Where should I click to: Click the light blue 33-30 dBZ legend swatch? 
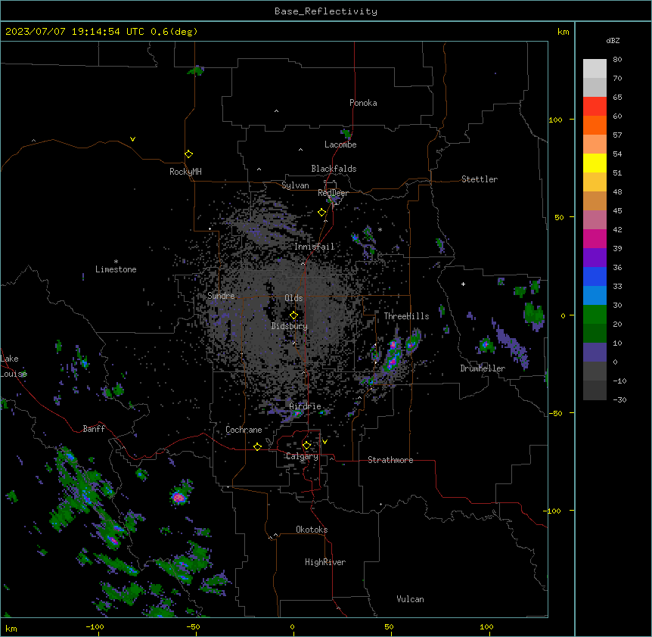pyautogui.click(x=595, y=295)
